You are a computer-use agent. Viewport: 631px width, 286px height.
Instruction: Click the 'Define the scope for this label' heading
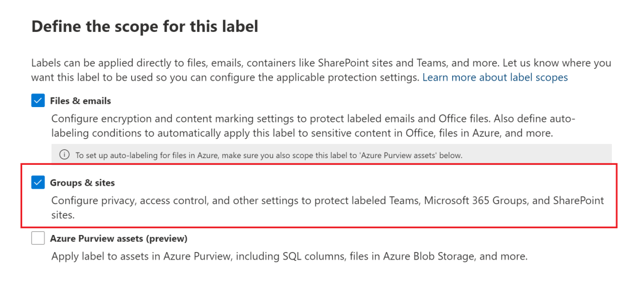[144, 26]
